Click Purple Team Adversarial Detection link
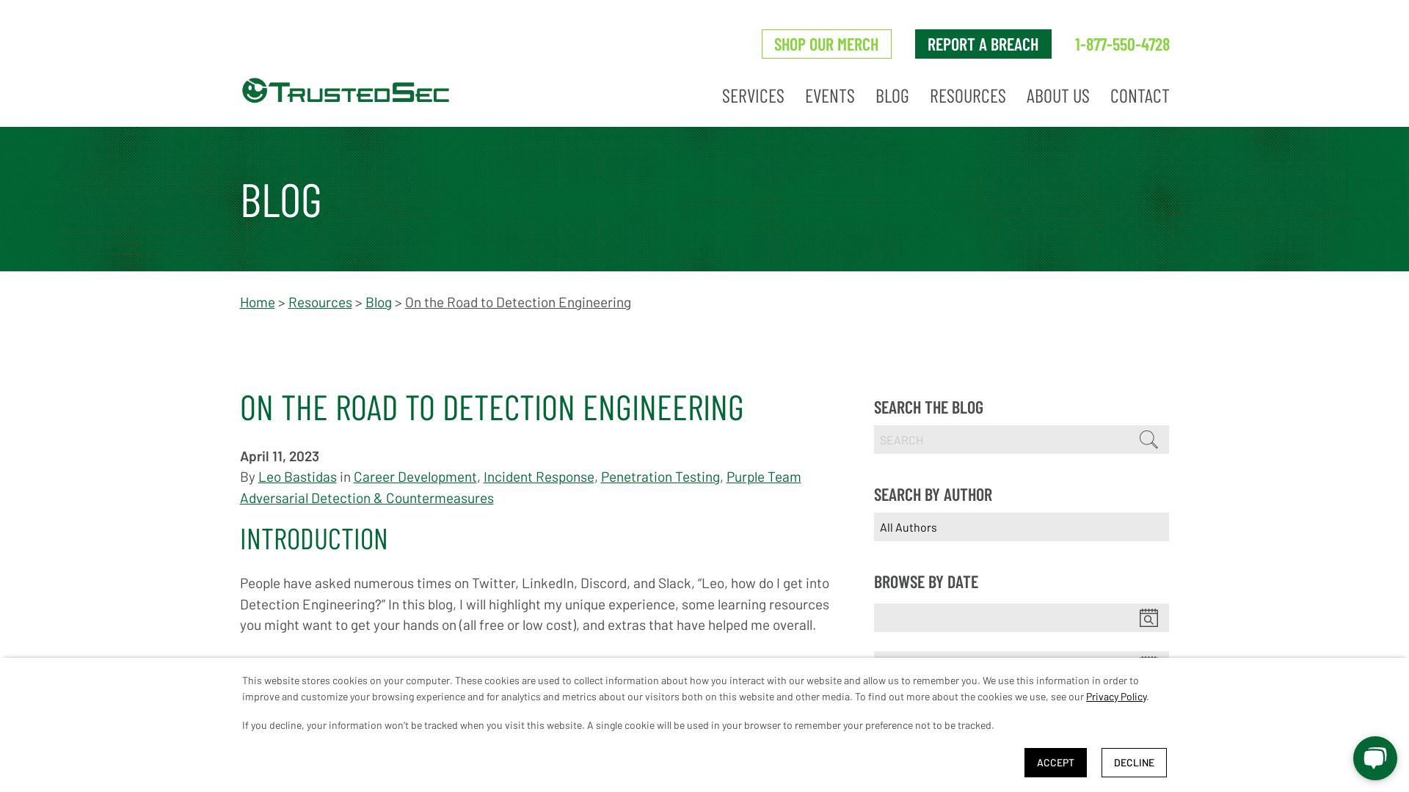The height and width of the screenshot is (792, 1409). pyautogui.click(x=365, y=497)
